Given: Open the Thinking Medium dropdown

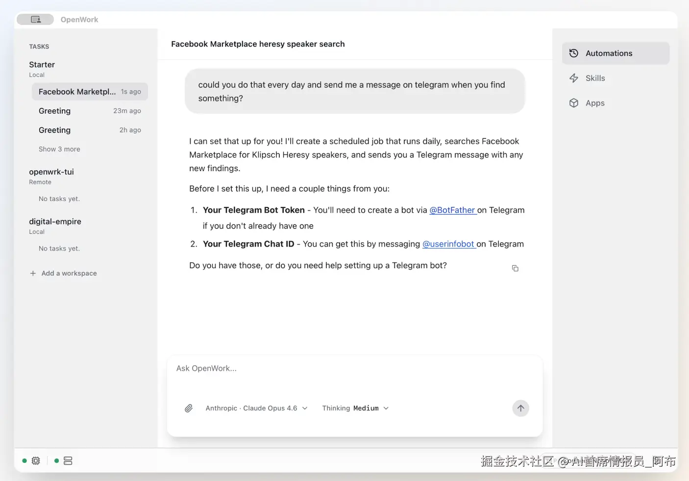Looking at the screenshot, I should coord(355,408).
